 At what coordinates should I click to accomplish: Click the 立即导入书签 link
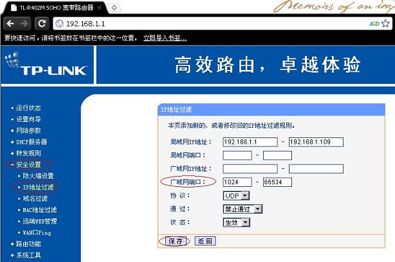[x=165, y=38]
